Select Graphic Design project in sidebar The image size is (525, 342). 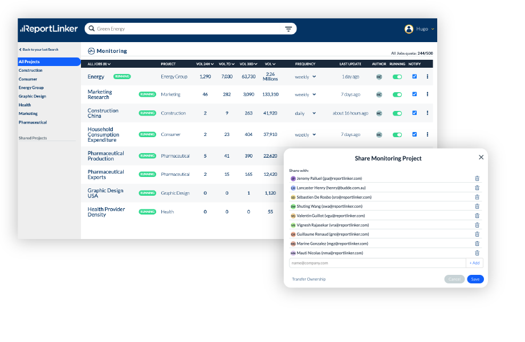tap(32, 96)
